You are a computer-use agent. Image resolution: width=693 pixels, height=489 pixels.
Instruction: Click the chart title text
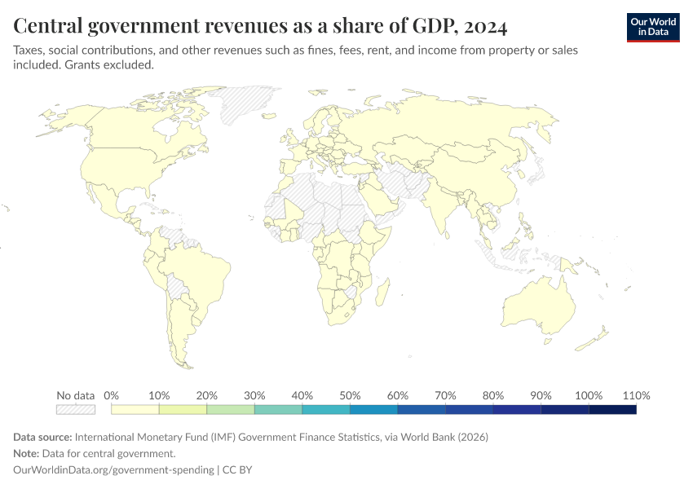pos(261,27)
